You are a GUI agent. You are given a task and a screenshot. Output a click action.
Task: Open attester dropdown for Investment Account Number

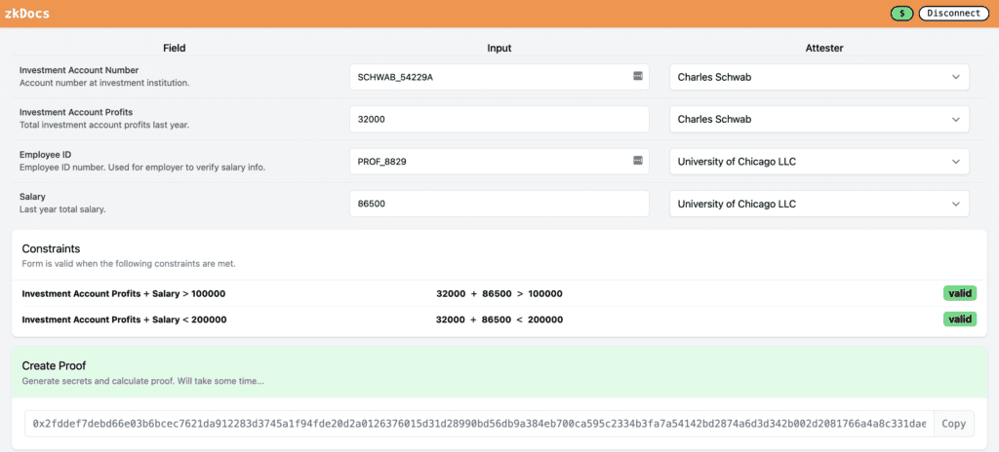pyautogui.click(x=819, y=77)
